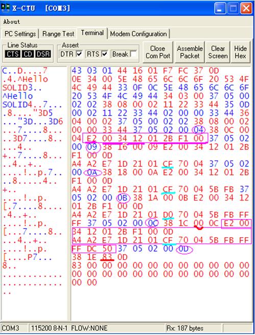Click inside the ASCII terminal text pane

tap(34, 193)
